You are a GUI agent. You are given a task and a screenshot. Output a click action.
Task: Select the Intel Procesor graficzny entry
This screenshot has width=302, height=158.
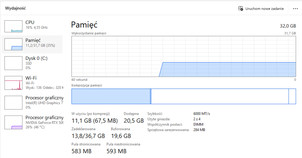pyautogui.click(x=44, y=98)
